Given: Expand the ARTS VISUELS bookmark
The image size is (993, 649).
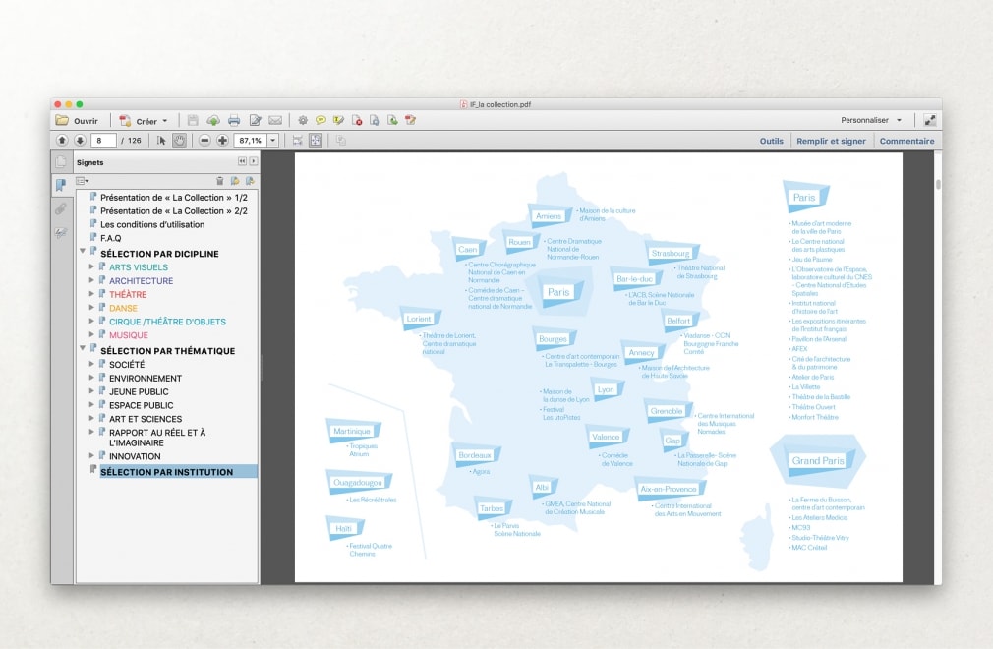Looking at the screenshot, I should click(x=92, y=267).
